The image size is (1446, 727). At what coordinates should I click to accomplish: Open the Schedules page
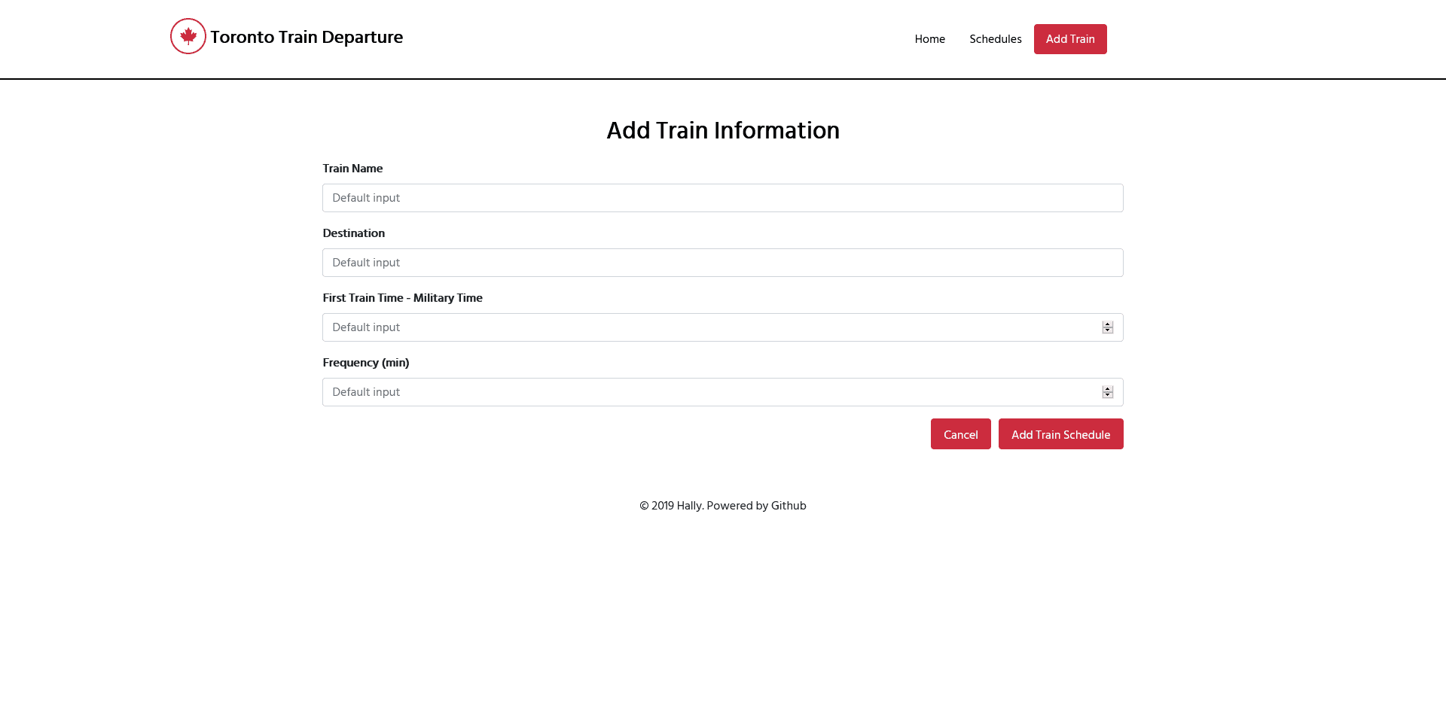point(995,39)
